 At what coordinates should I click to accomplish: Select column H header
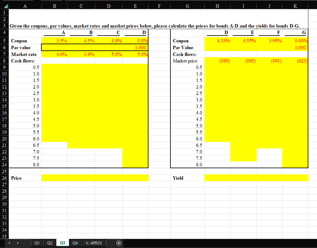[217, 6]
